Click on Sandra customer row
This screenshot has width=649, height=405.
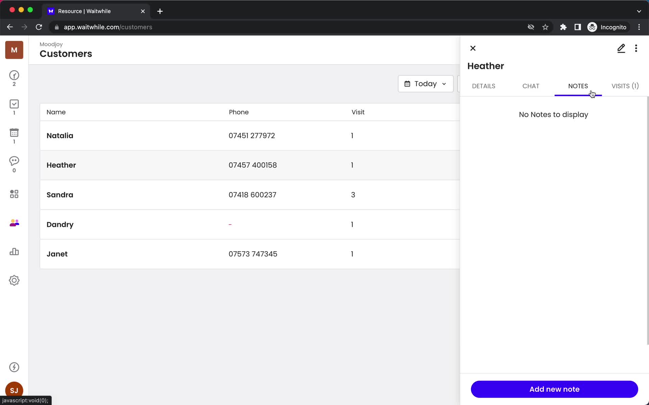pyautogui.click(x=250, y=195)
